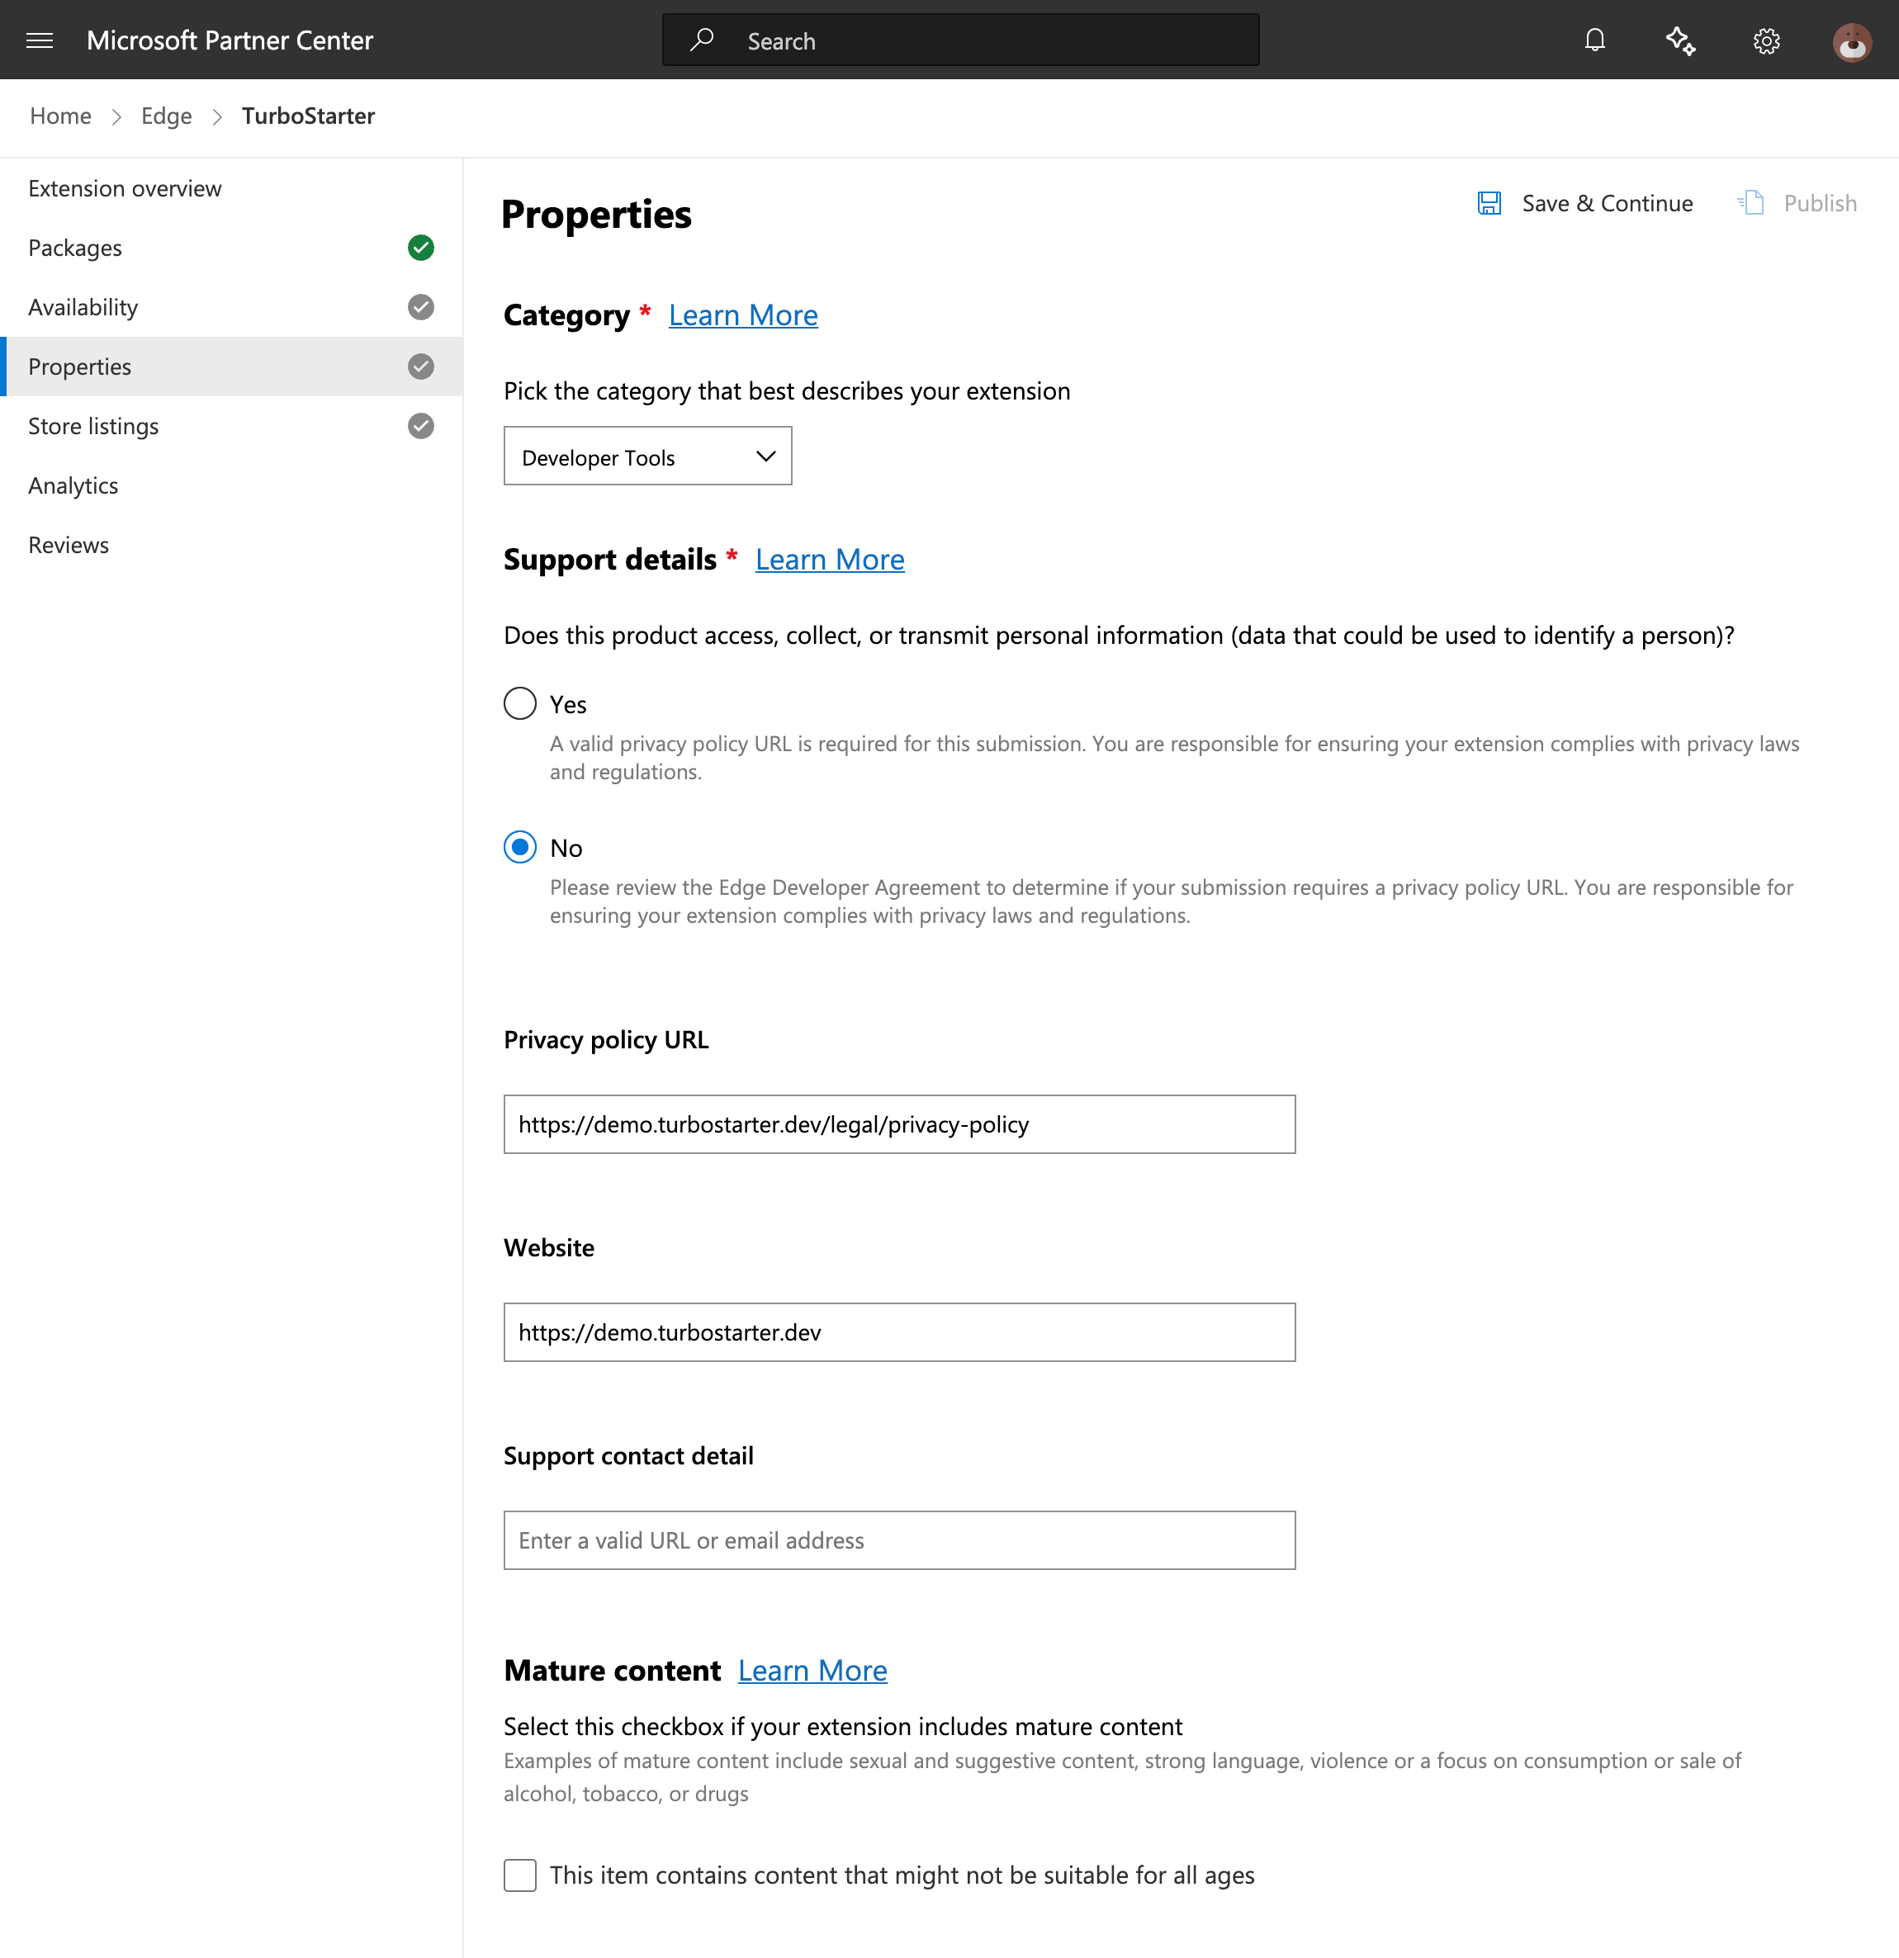Click the search magnifier icon

[x=703, y=40]
